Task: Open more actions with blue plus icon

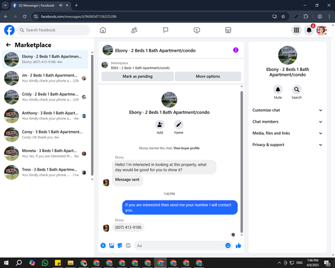Action: [x=103, y=246]
